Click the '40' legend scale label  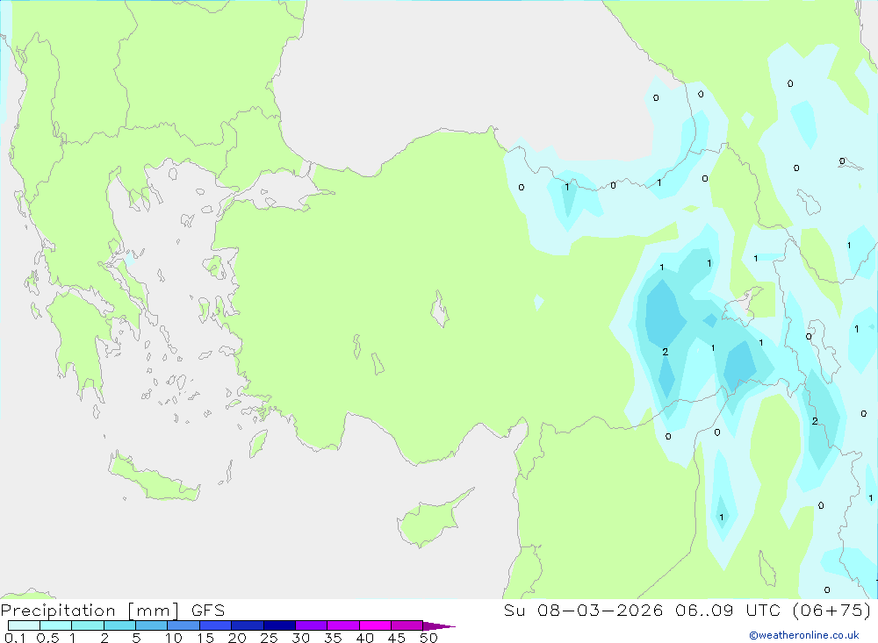point(365,638)
